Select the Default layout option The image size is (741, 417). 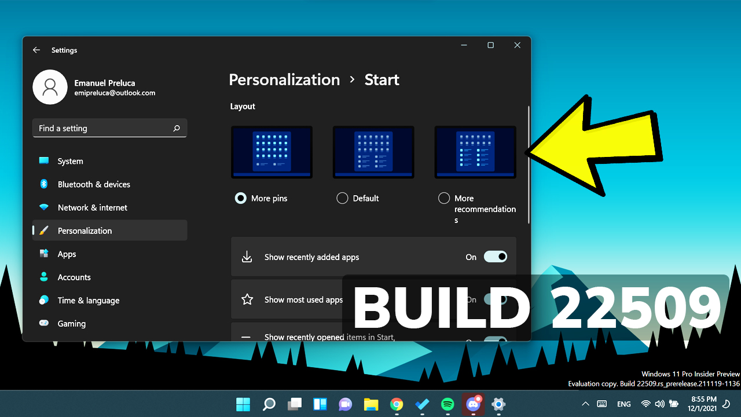pyautogui.click(x=342, y=198)
